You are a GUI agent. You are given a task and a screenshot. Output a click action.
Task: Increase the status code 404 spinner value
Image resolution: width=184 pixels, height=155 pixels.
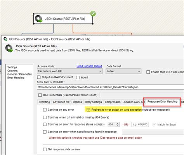coord(117,124)
